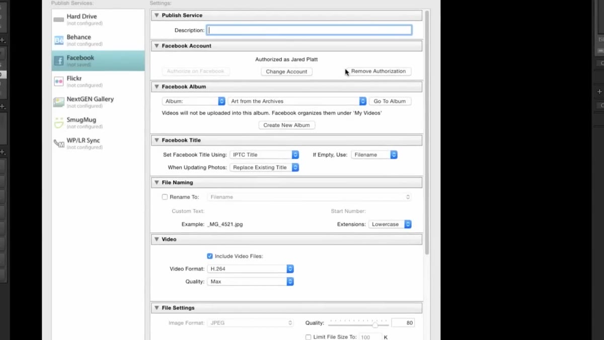Image resolution: width=604 pixels, height=340 pixels.
Task: Enable Limit File Size To checkbox
Action: click(308, 337)
